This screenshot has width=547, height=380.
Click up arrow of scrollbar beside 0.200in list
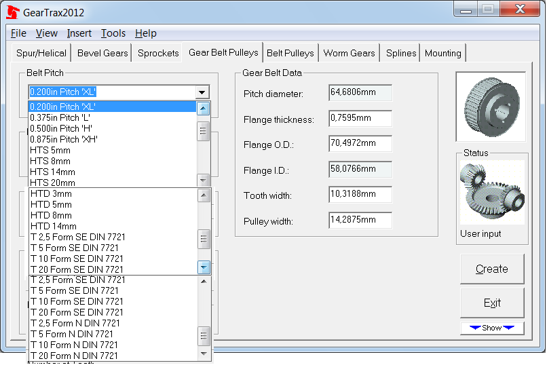click(x=204, y=108)
